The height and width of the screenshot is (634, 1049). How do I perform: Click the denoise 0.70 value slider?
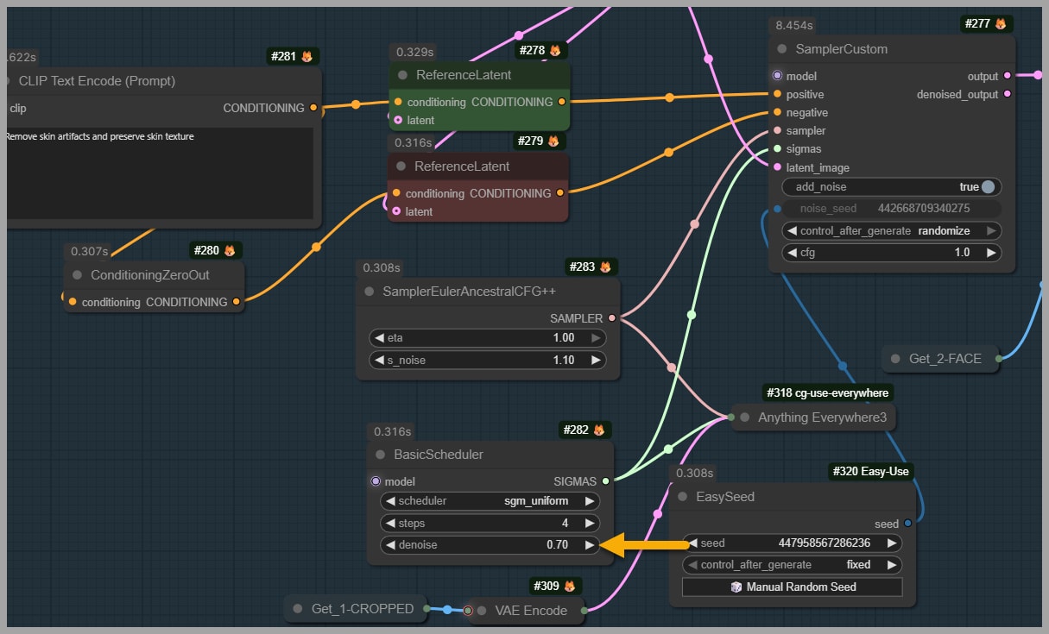(490, 545)
